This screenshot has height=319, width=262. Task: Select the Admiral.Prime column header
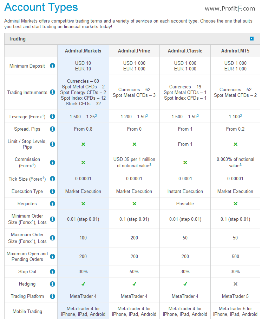(x=134, y=51)
